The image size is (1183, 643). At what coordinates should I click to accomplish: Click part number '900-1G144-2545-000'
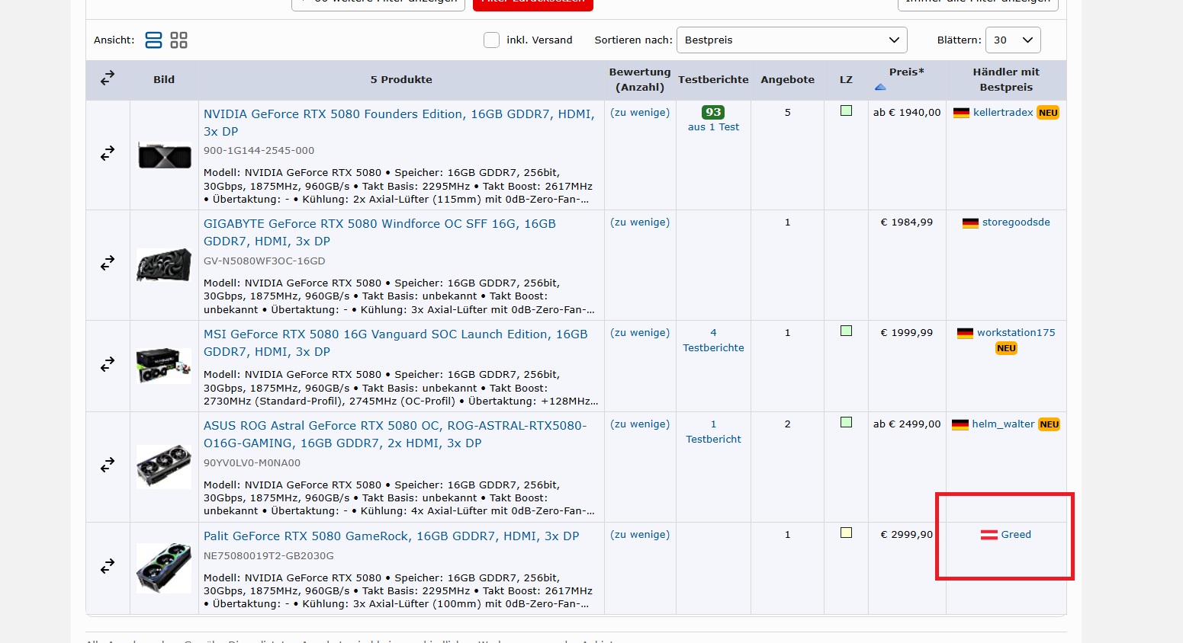tap(259, 151)
